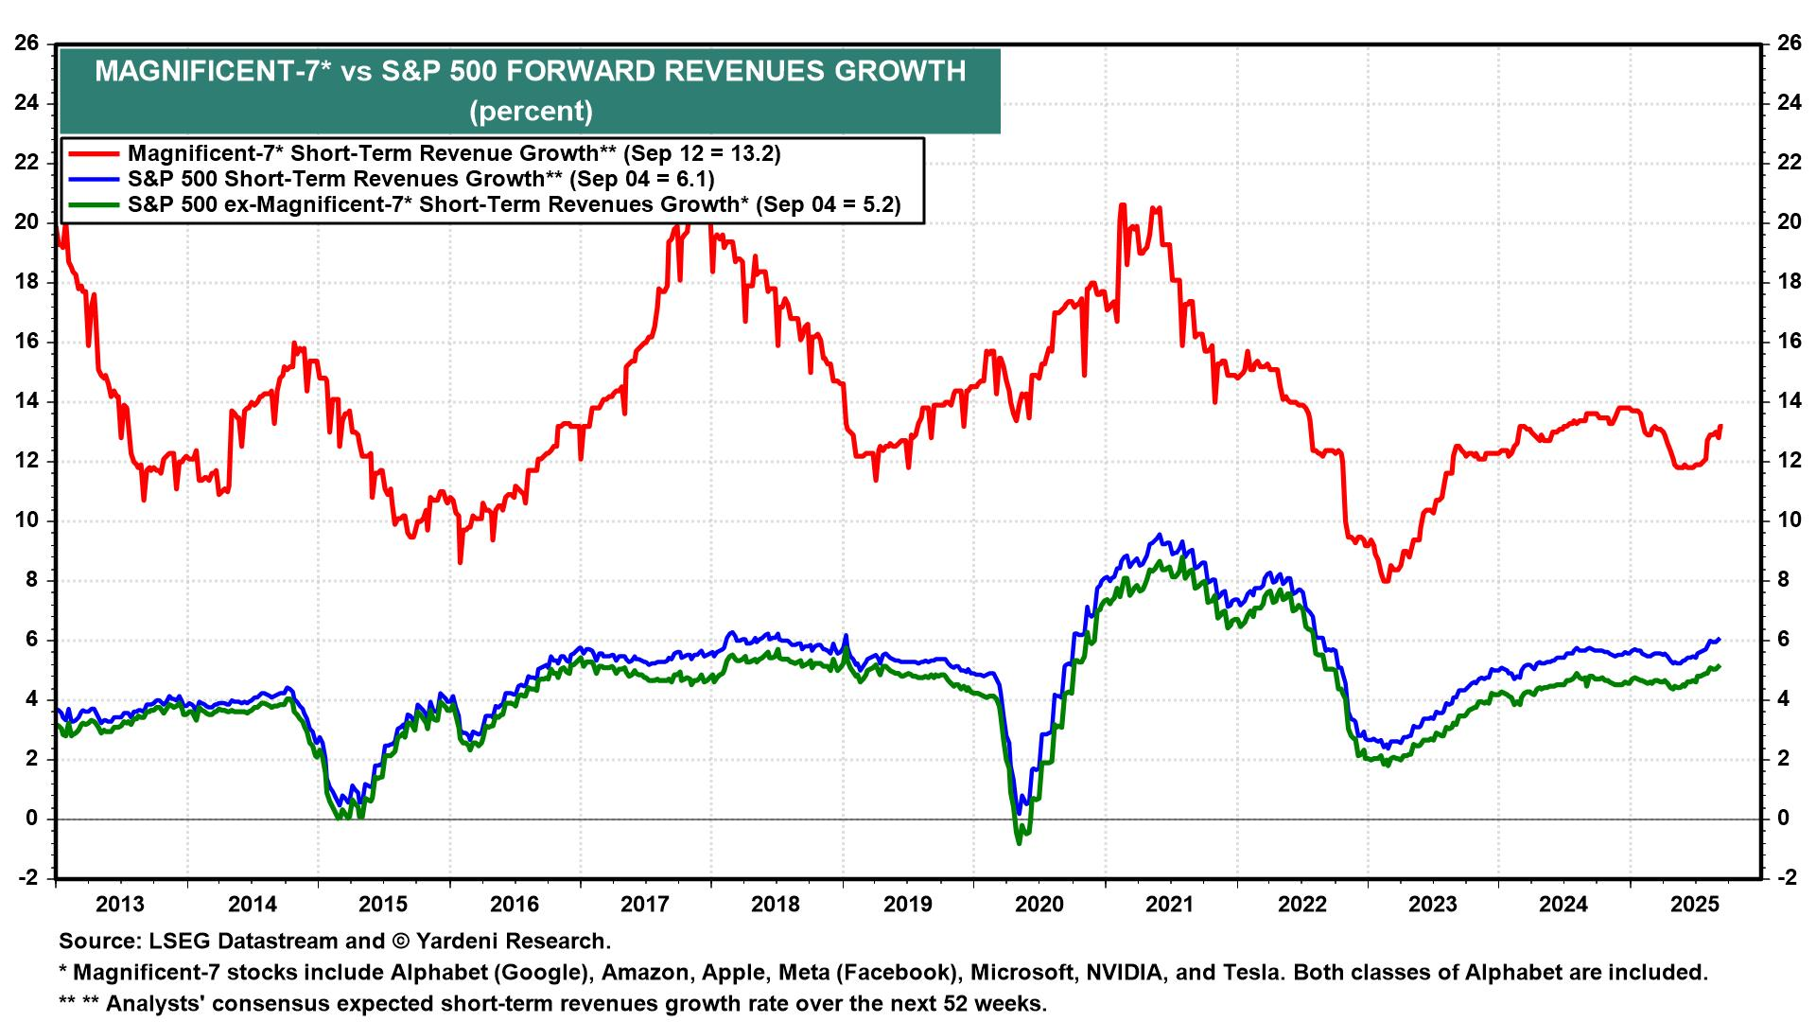
Task: Click the 2013 x-axis year label
Action: [x=120, y=904]
